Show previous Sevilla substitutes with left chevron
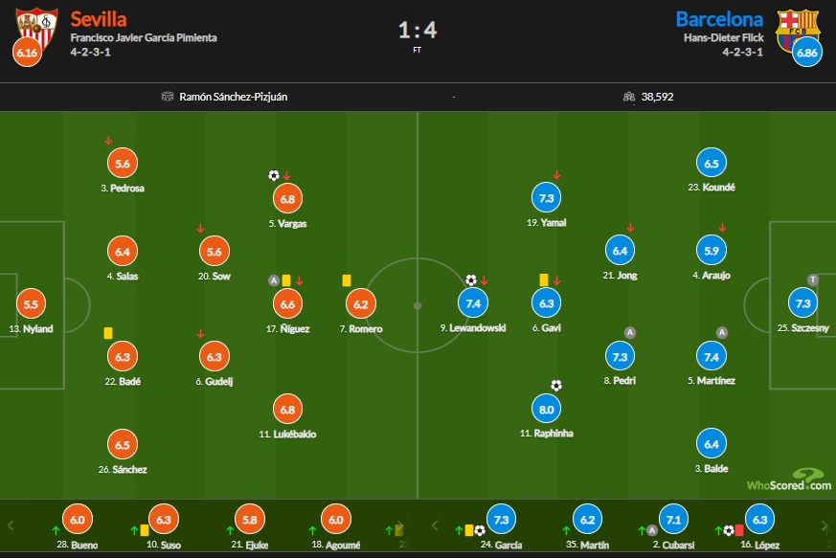836x558 pixels. (11, 525)
